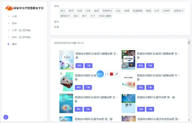Image resolution: width=192 pixels, height=123 pixels.
Task: Select 高中 in the sidebar
Action: point(14,44)
